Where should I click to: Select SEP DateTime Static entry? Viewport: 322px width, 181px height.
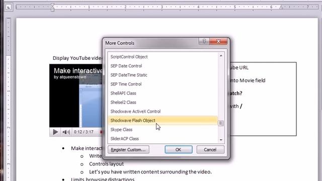(x=163, y=75)
